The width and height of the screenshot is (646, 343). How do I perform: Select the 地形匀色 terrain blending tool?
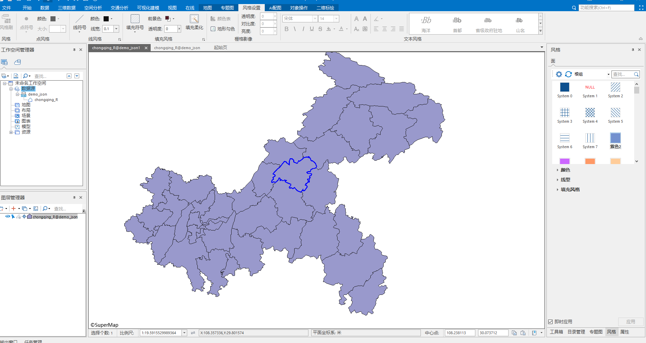(222, 29)
